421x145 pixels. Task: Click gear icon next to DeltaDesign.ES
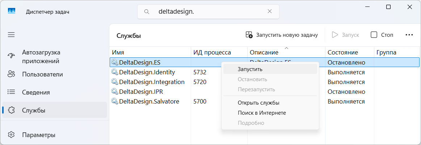tap(115, 62)
